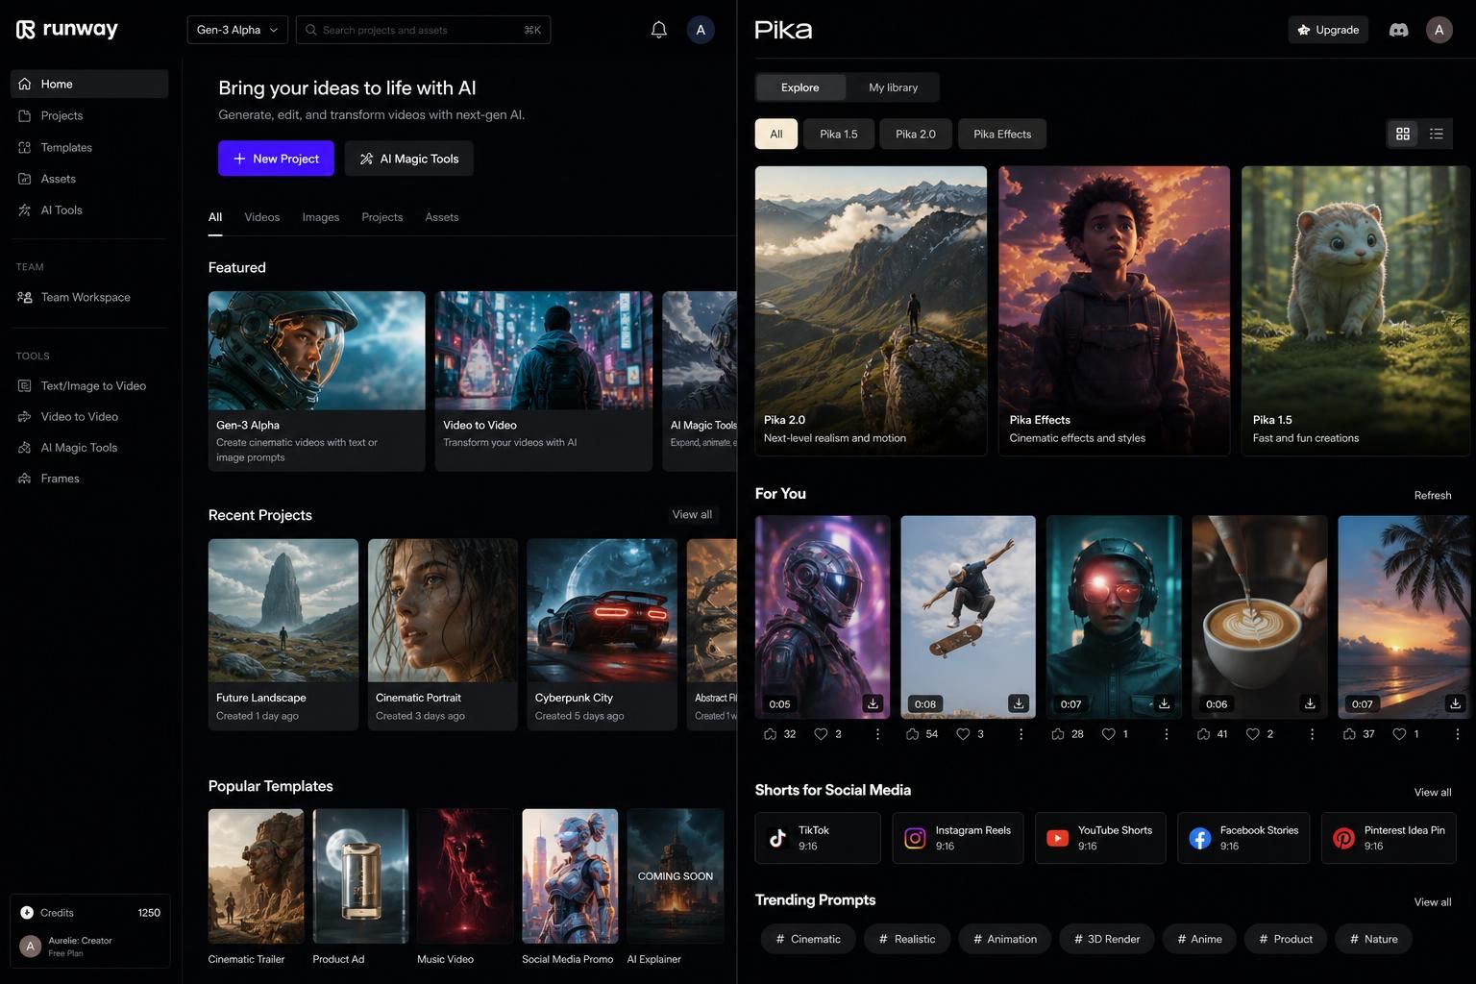
Task: Select Facebook Stories format
Action: click(1243, 838)
